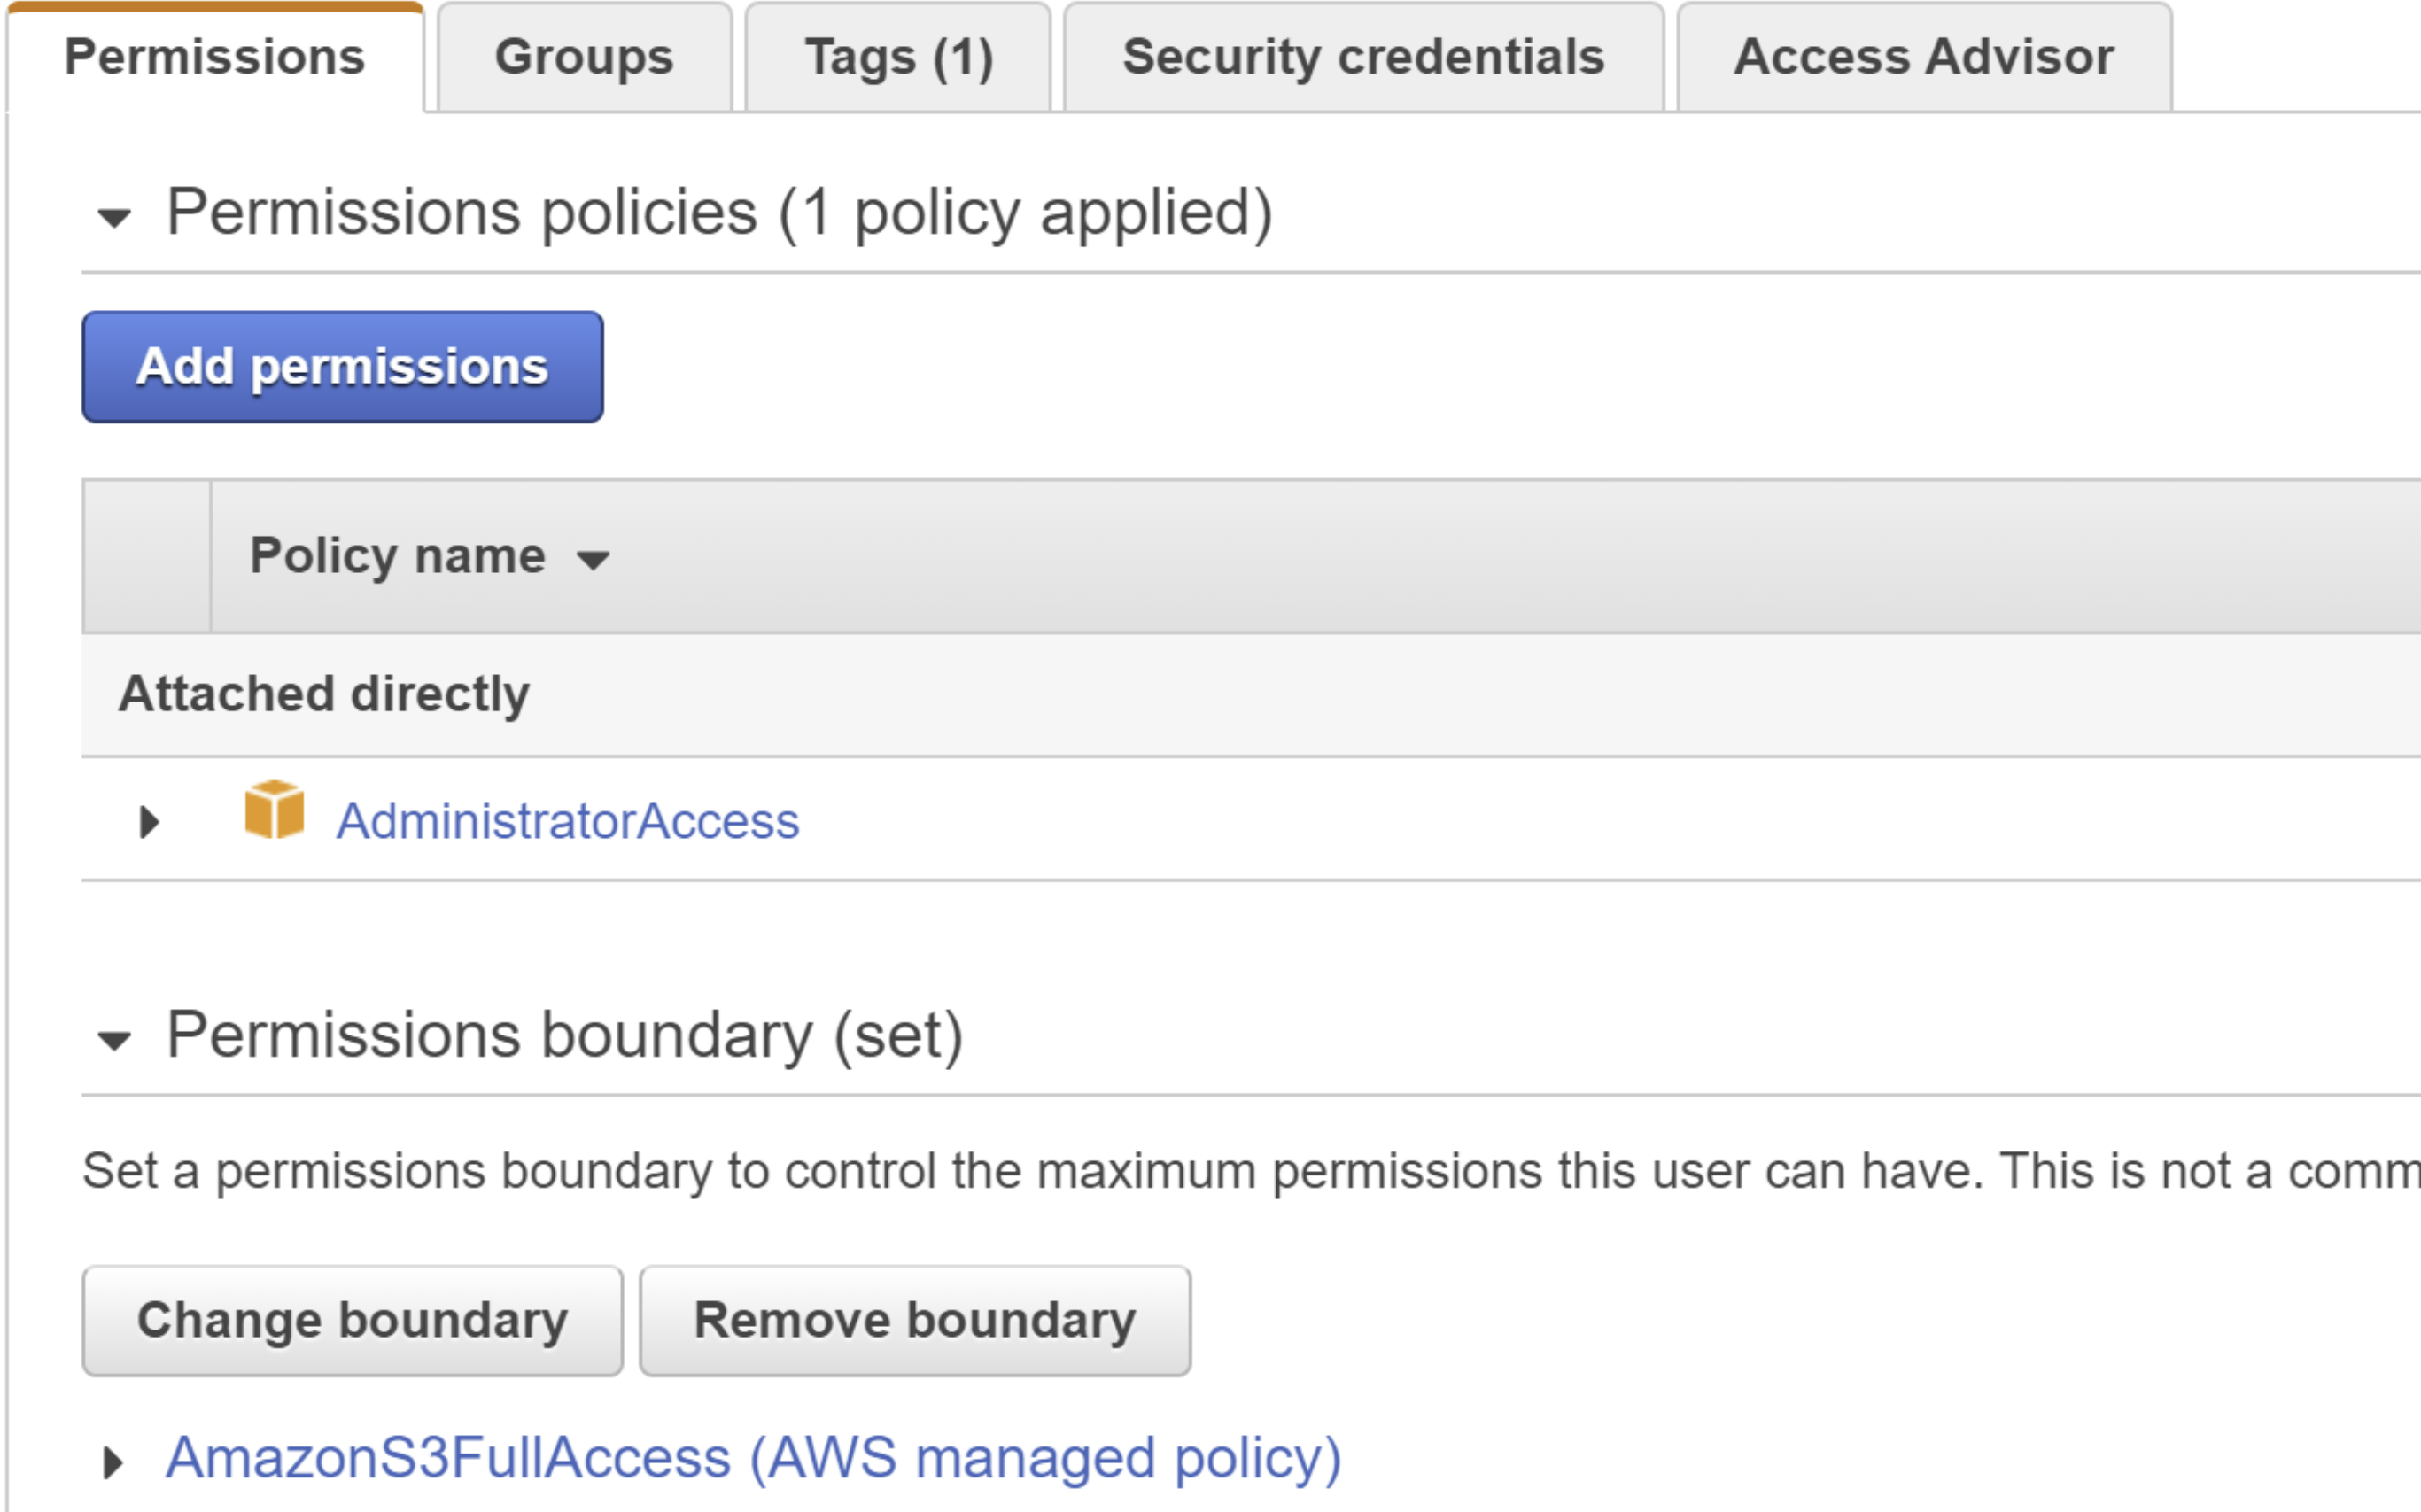This screenshot has width=2421, height=1512.
Task: Collapse the Permissions policies section
Action: (x=115, y=217)
